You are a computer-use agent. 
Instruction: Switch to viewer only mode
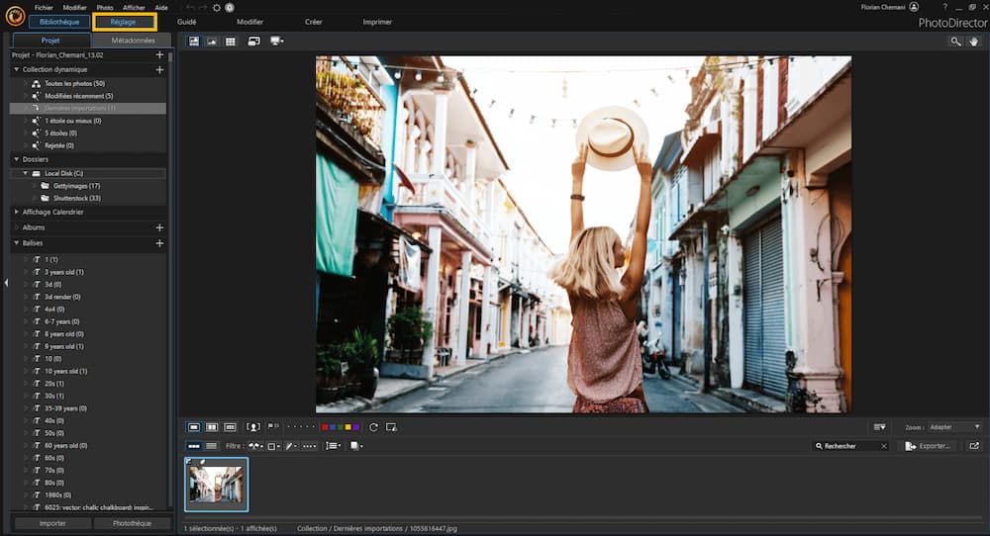[212, 41]
